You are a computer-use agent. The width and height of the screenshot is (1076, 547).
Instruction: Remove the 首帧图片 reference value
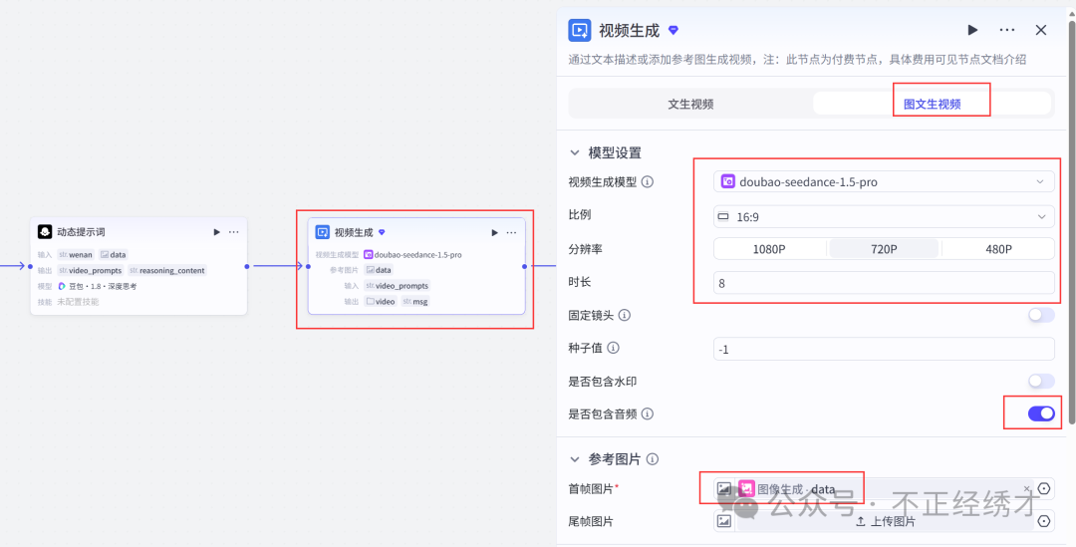(1026, 488)
